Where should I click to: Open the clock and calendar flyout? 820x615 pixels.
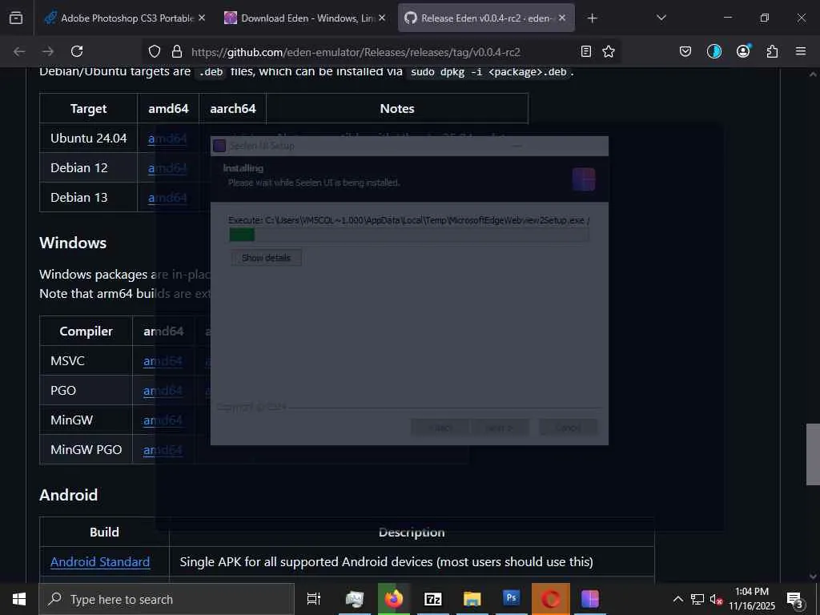751,599
